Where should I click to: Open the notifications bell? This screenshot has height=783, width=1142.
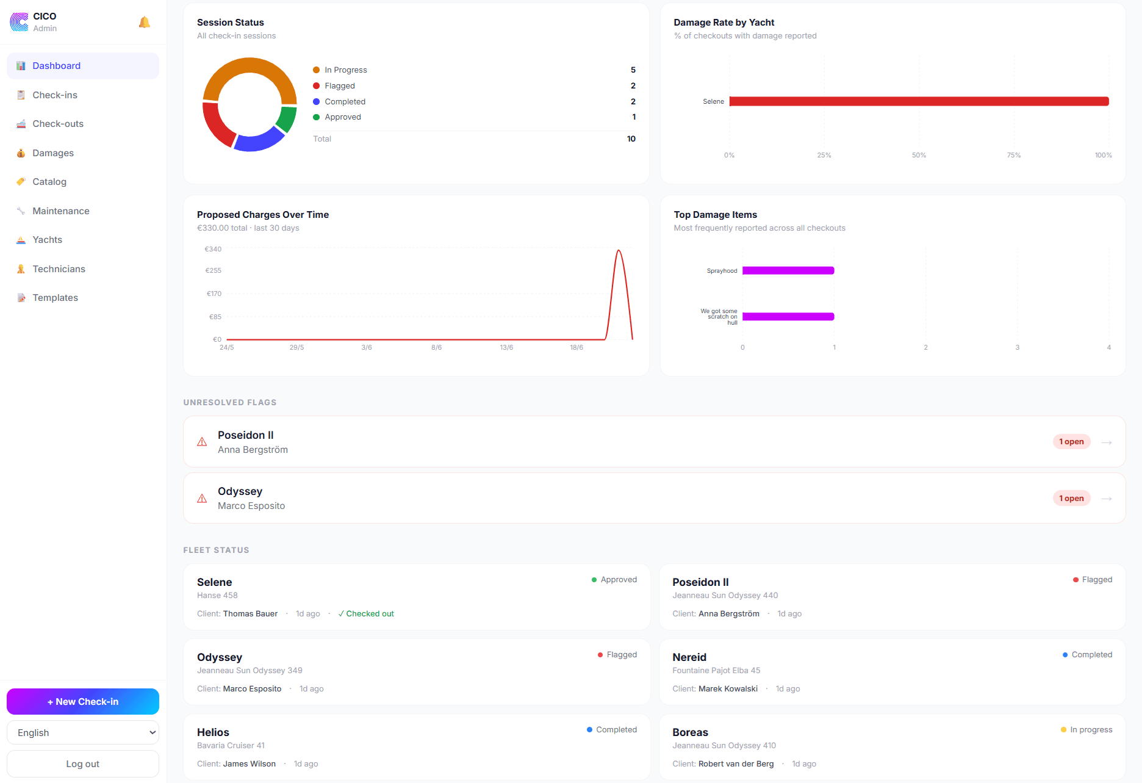pyautogui.click(x=145, y=23)
